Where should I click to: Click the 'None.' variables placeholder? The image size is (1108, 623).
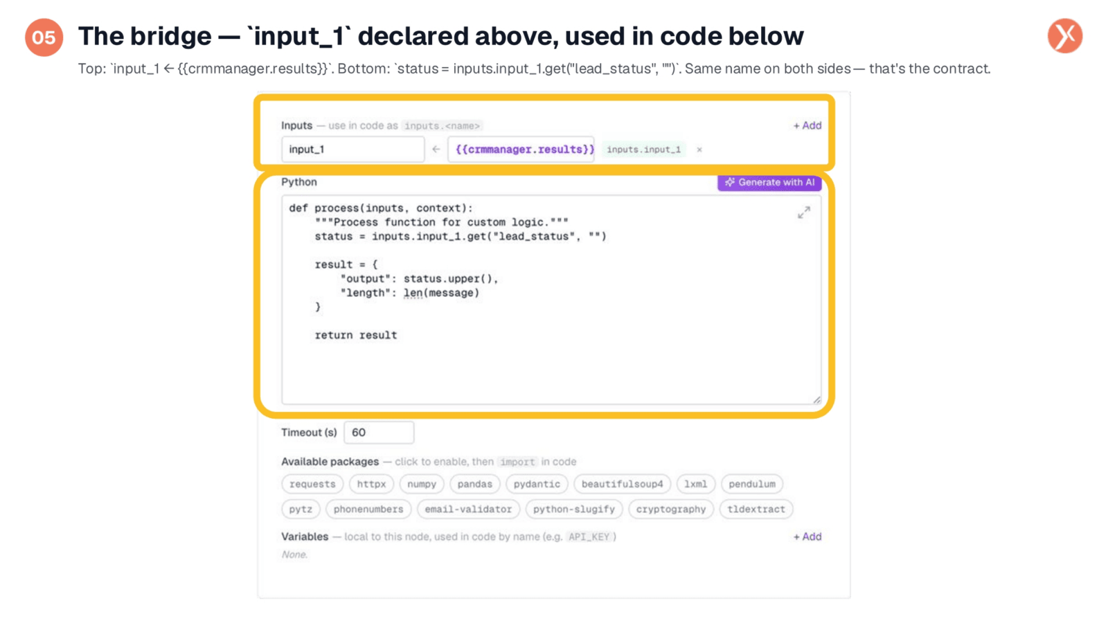[x=294, y=554]
